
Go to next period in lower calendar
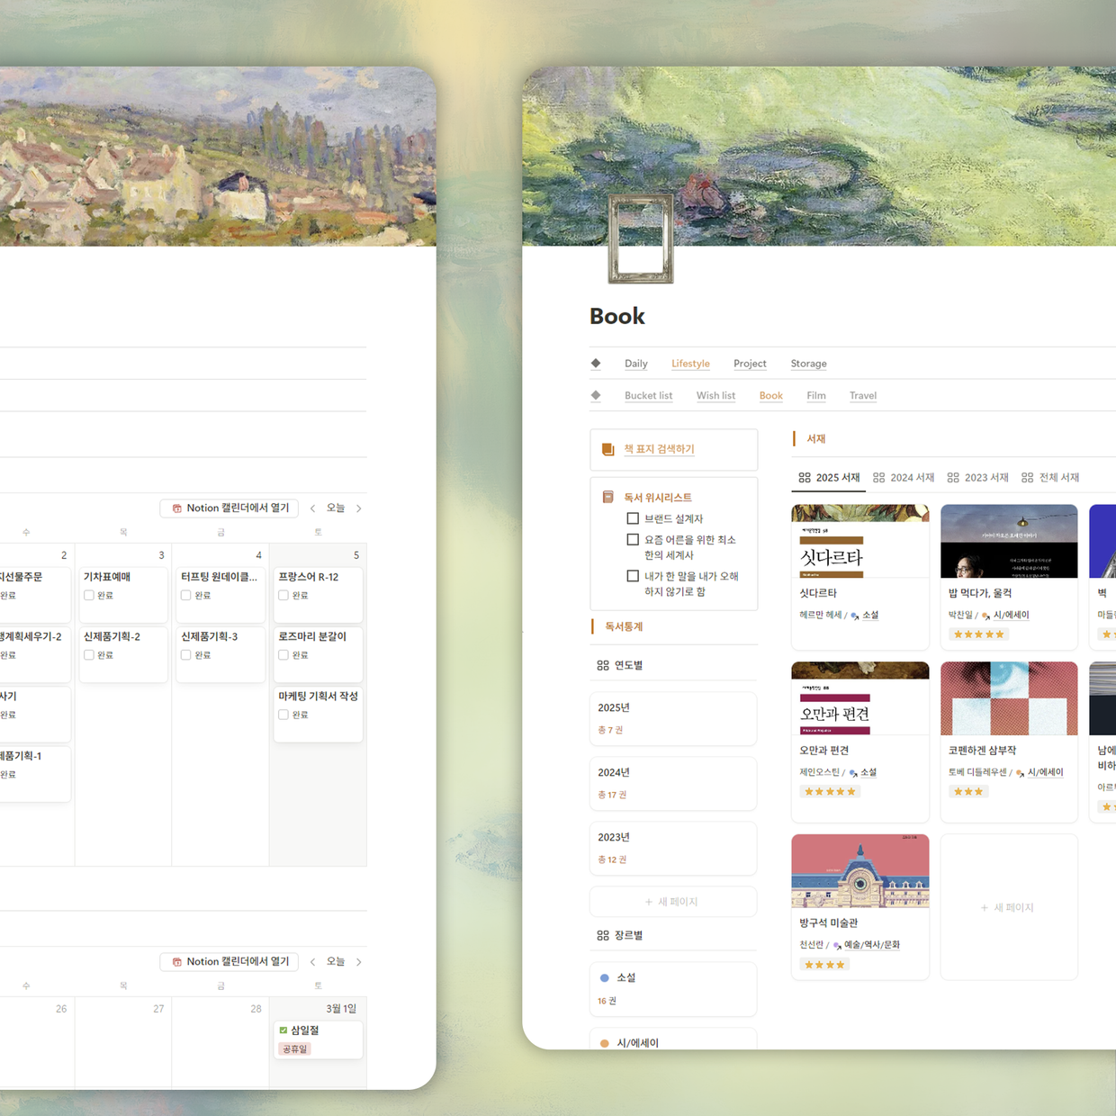point(359,962)
